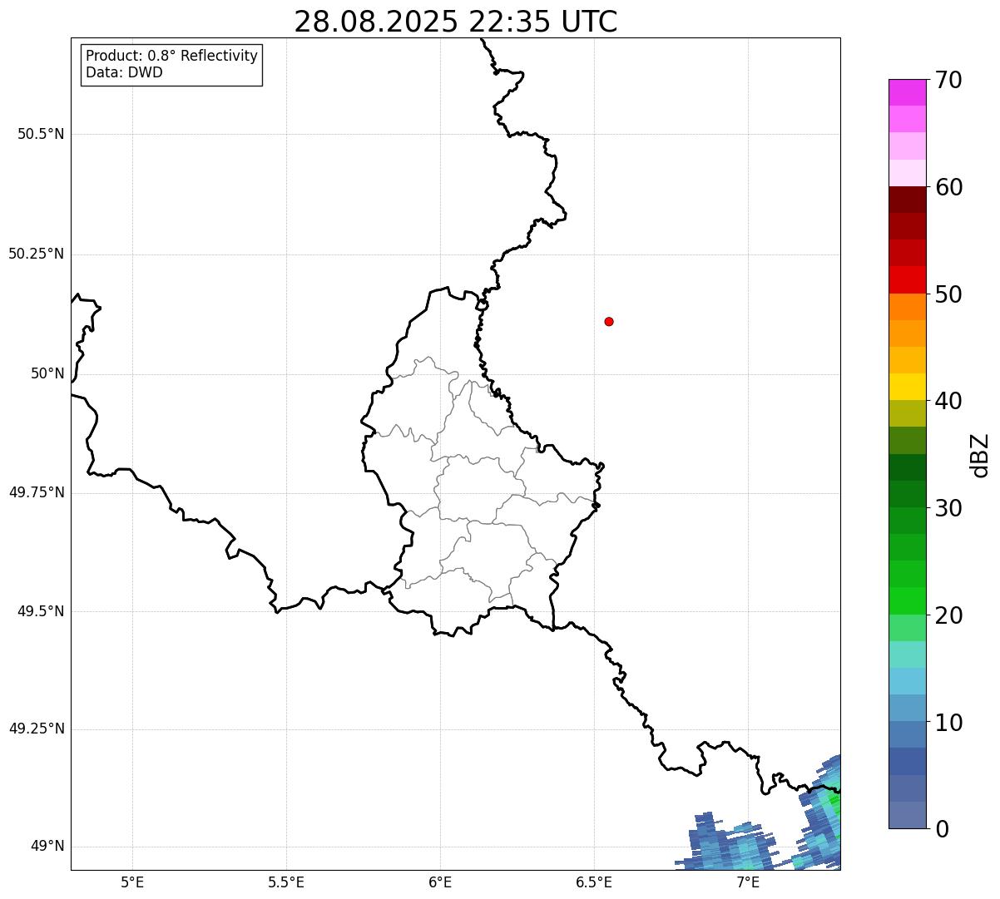Click the 0 colorbar tick label

(943, 829)
